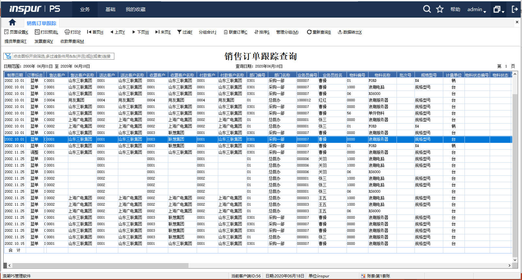Click 数据转出 export data
Image resolution: width=522 pixels, height=280 pixels.
coord(350,32)
